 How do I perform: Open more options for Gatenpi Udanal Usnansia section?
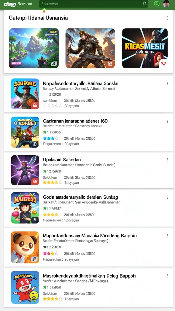click(x=167, y=18)
